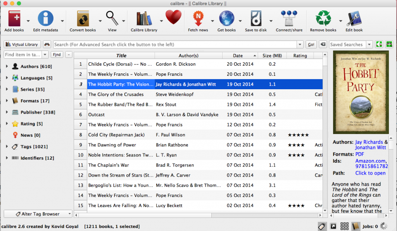Open the Jay Richards author link
Viewport: 397px width, 231px height.
369,142
